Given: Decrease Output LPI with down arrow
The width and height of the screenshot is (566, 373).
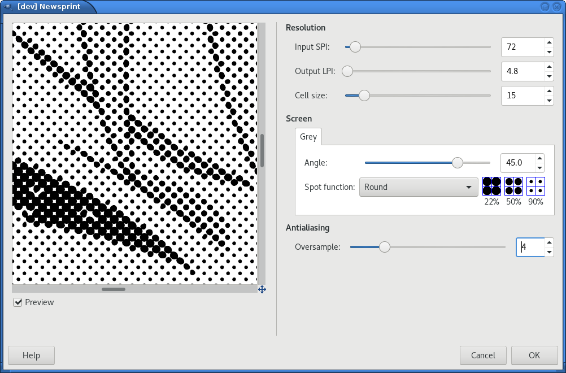Looking at the screenshot, I should coord(548,77).
